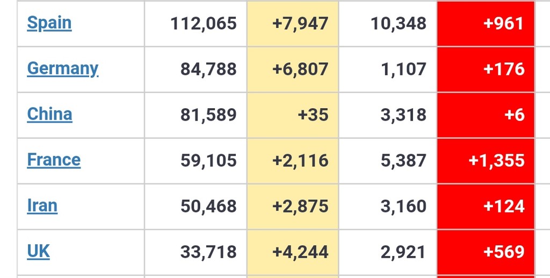This screenshot has height=278, width=550.
Task: Follow the Iran country link
Action: pyautogui.click(x=42, y=206)
